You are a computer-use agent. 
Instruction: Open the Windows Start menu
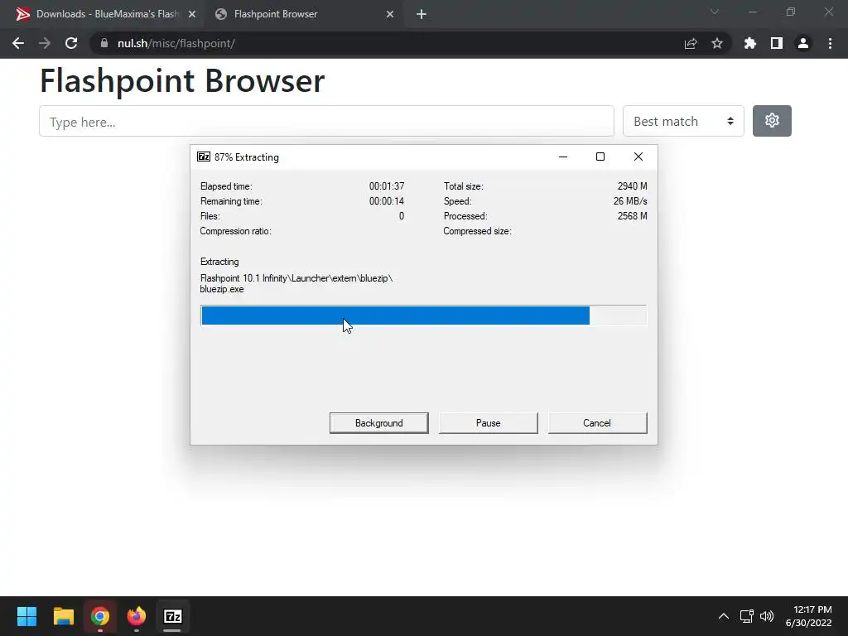(26, 616)
